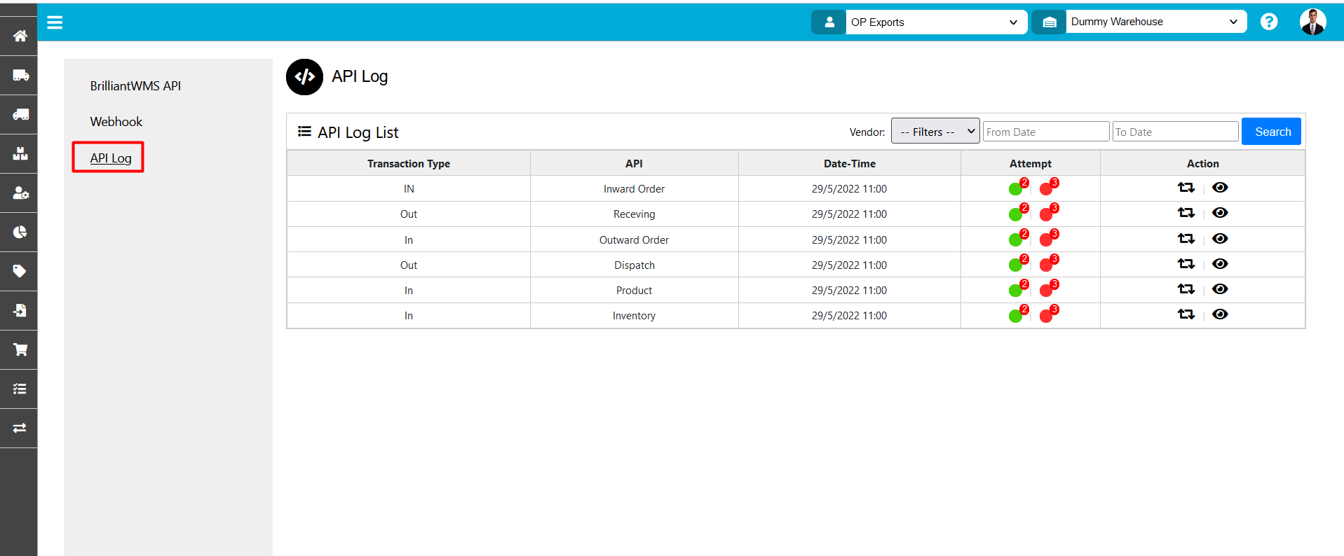
Task: Click the From Date field
Action: 1046,132
